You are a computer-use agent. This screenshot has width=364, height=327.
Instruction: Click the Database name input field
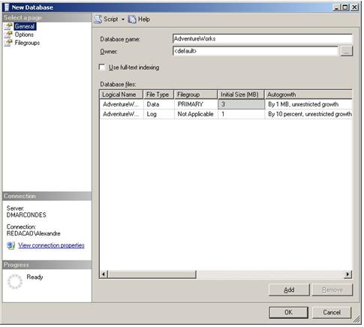pyautogui.click(x=262, y=39)
